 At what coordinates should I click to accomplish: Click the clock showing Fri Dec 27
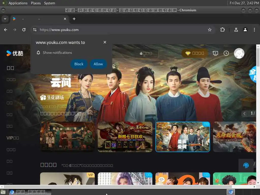[244, 3]
